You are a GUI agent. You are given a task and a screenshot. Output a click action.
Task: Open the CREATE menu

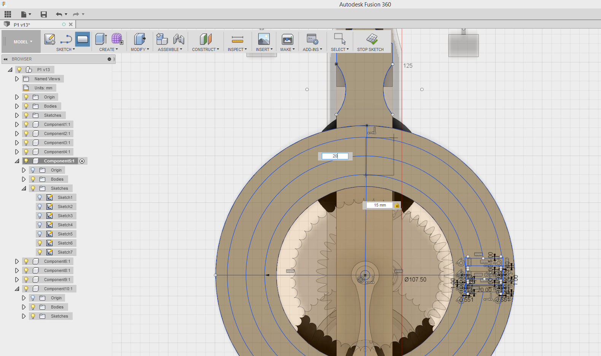(108, 49)
